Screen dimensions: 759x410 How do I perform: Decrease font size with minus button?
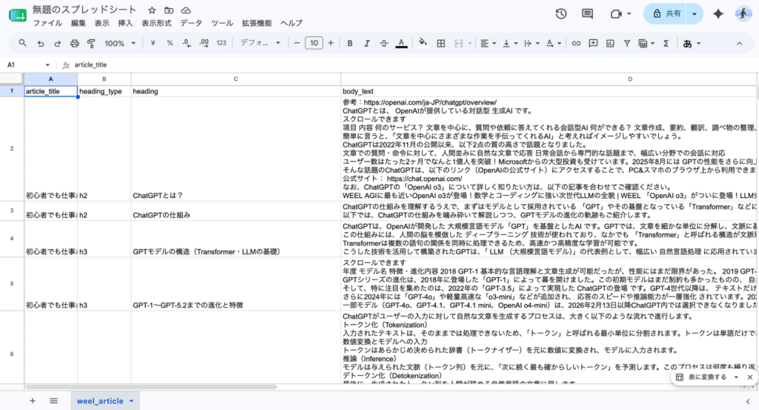pos(296,43)
